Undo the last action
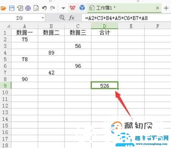171x148 pixels. pyautogui.click(x=44, y=8)
